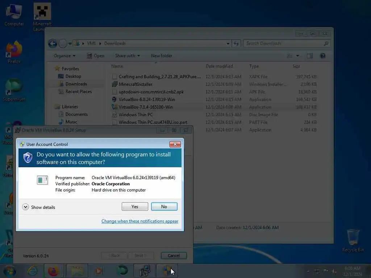The image size is (371, 278).
Task: Select Downloads in navigation pane
Action: [76, 84]
